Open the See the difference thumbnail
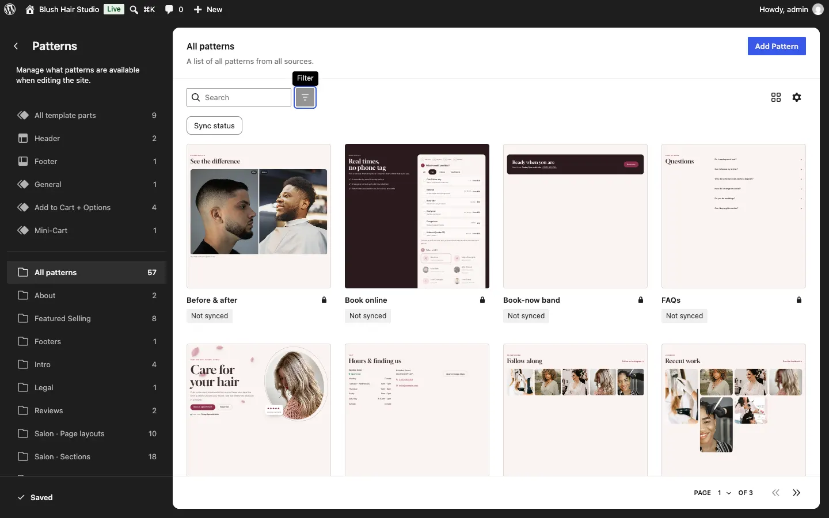829x518 pixels. click(x=258, y=216)
